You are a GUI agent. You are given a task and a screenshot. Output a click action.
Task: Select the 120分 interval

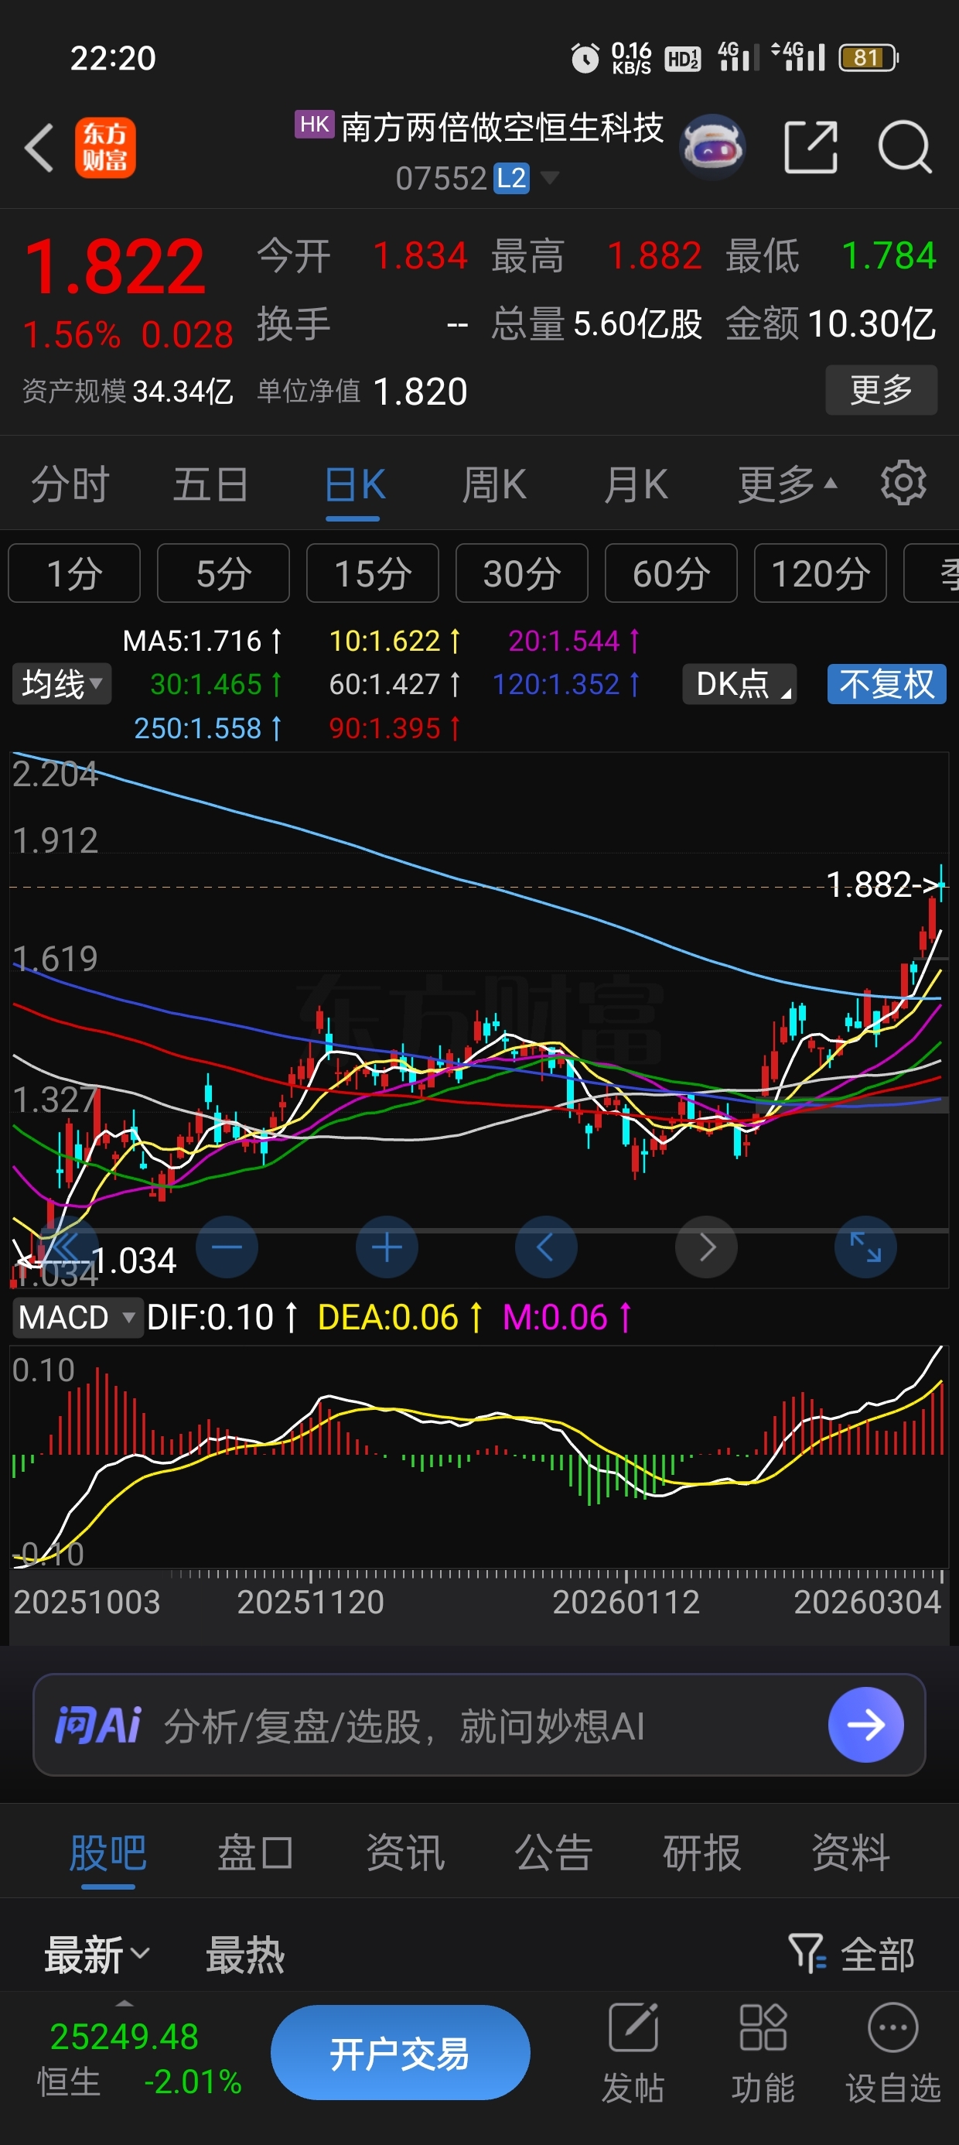pyautogui.click(x=820, y=573)
